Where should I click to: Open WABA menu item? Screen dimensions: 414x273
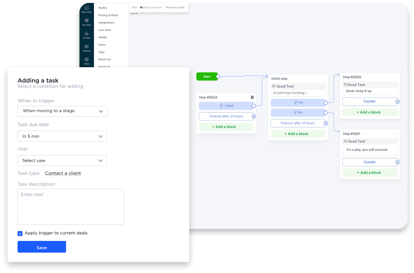pos(103,37)
